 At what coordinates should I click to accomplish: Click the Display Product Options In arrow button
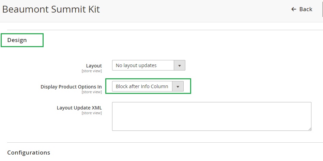[x=178, y=86]
